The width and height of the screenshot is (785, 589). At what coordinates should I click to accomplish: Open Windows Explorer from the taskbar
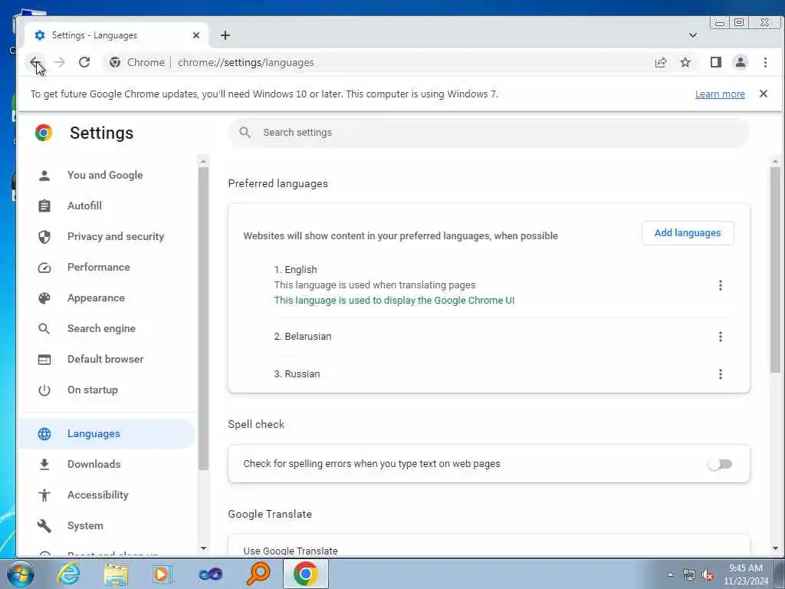point(117,574)
